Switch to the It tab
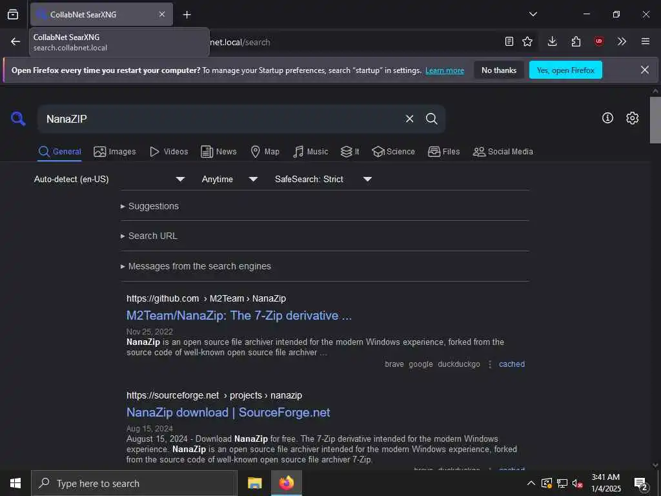 point(350,151)
